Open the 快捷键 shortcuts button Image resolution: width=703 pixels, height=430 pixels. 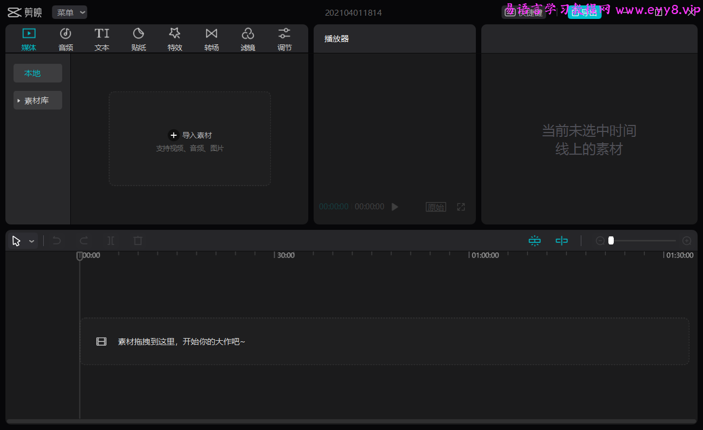pyautogui.click(x=523, y=12)
